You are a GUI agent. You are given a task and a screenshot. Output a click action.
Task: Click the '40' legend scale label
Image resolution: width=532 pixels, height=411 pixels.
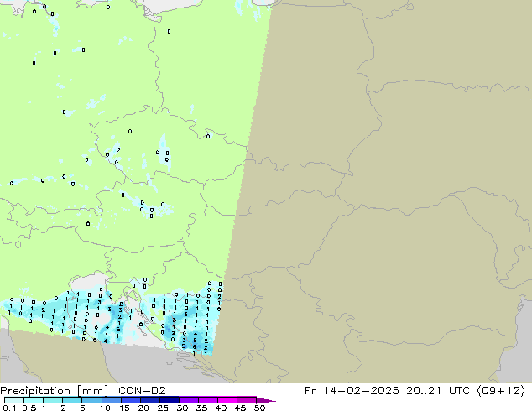(x=221, y=408)
